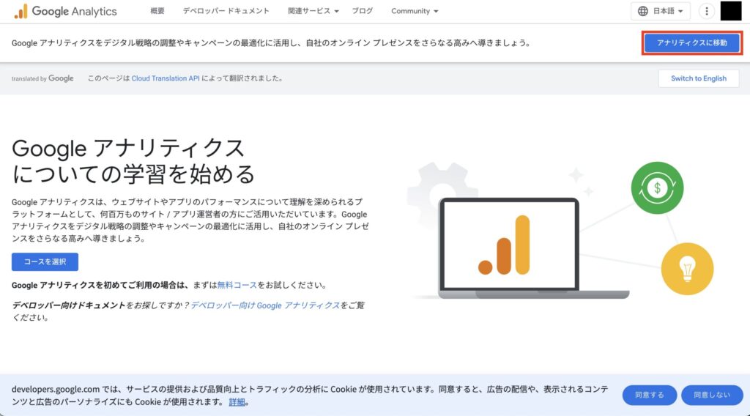Decline cookies with 同意しない button
This screenshot has height=416, width=750.
pyautogui.click(x=712, y=395)
